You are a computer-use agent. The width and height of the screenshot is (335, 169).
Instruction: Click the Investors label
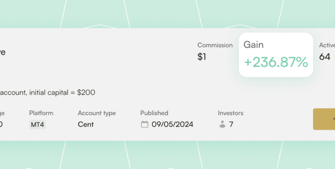coord(230,113)
